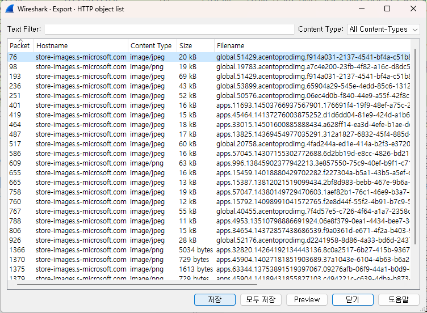
Task: Click filename starting apps.4953.13510798886691924
Action: click(313, 221)
